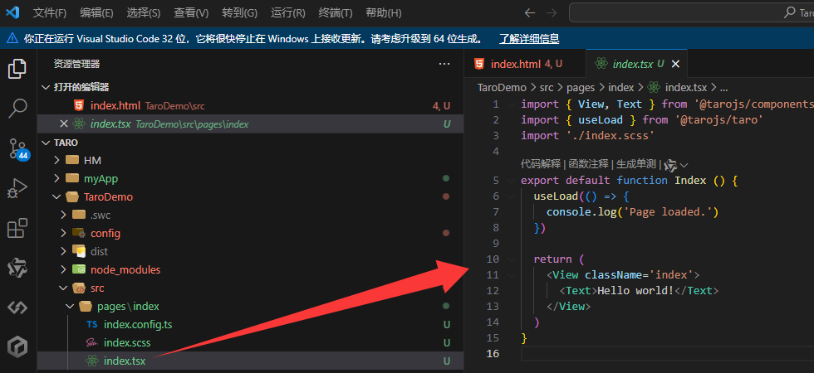Open the 终端(T) menu
This screenshot has height=373, width=814.
(x=336, y=13)
